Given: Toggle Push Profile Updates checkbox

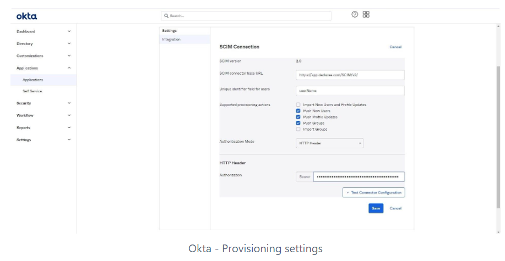Looking at the screenshot, I should point(298,116).
